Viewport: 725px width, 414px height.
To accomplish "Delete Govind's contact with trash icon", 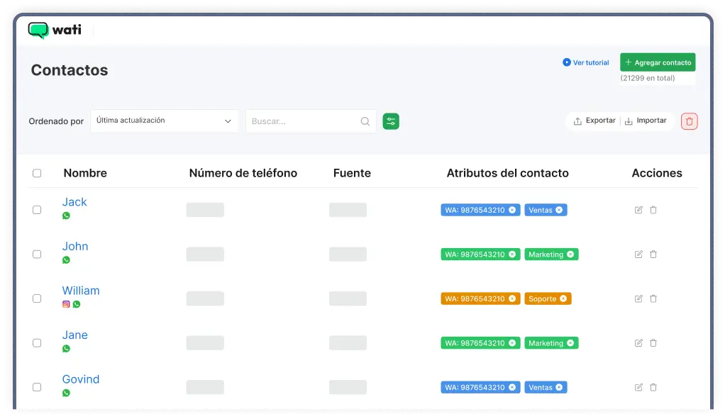I will point(653,387).
